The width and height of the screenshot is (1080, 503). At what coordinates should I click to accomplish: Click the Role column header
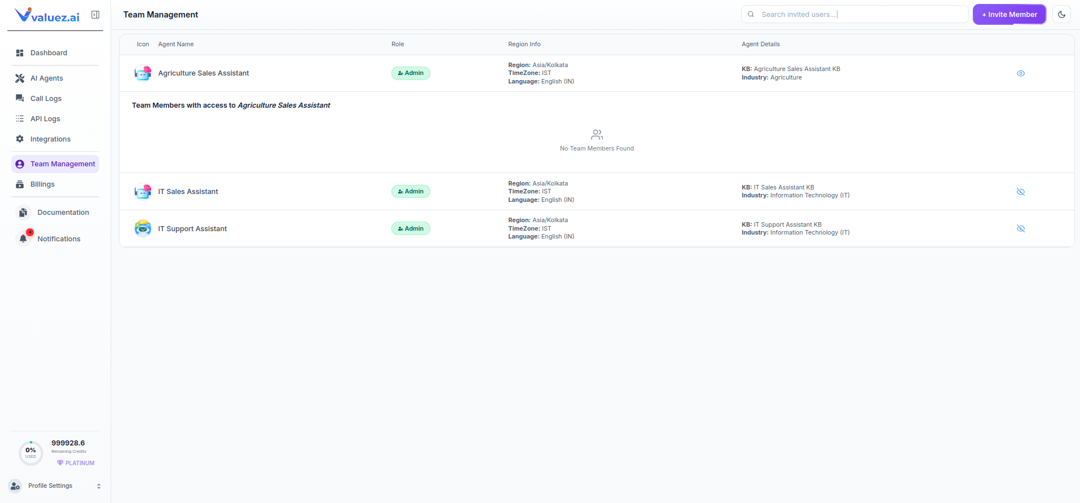click(398, 44)
